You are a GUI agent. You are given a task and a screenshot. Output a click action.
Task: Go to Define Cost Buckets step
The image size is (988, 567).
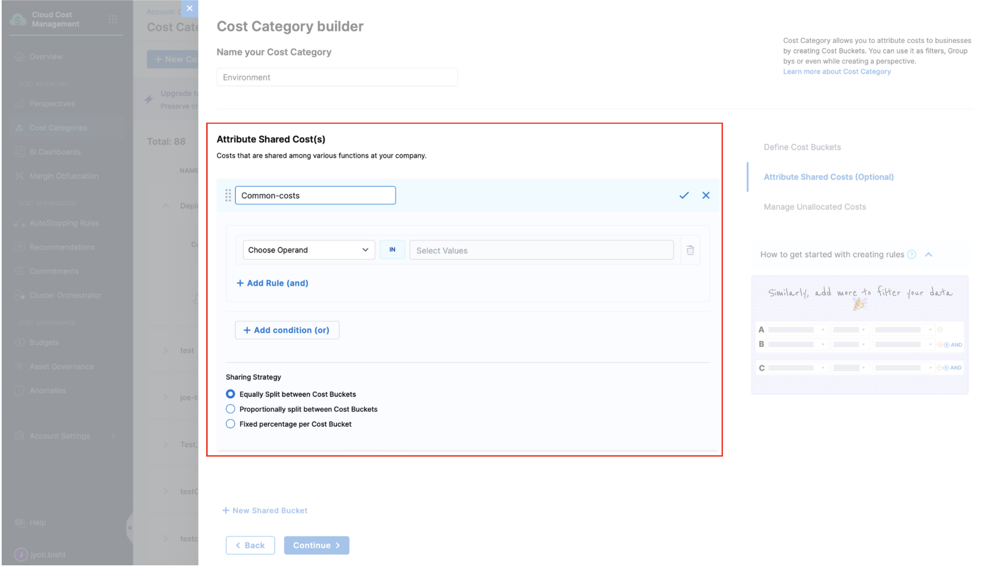pyautogui.click(x=802, y=147)
